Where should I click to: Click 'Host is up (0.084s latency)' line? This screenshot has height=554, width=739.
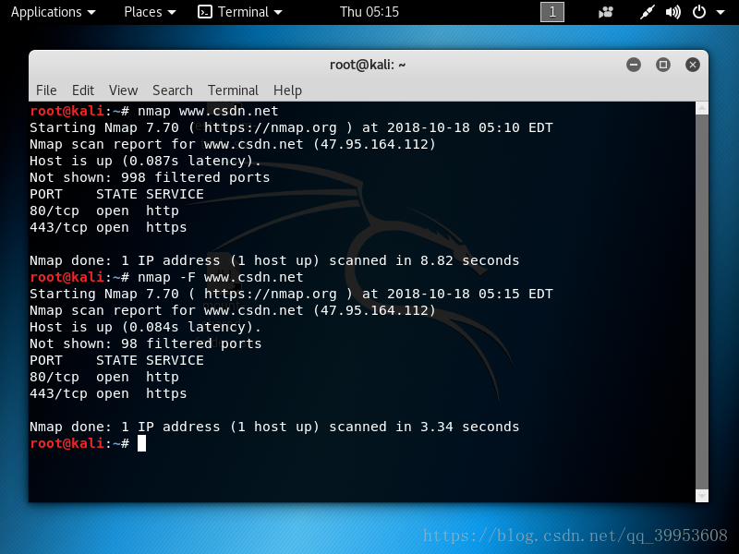pyautogui.click(x=145, y=327)
